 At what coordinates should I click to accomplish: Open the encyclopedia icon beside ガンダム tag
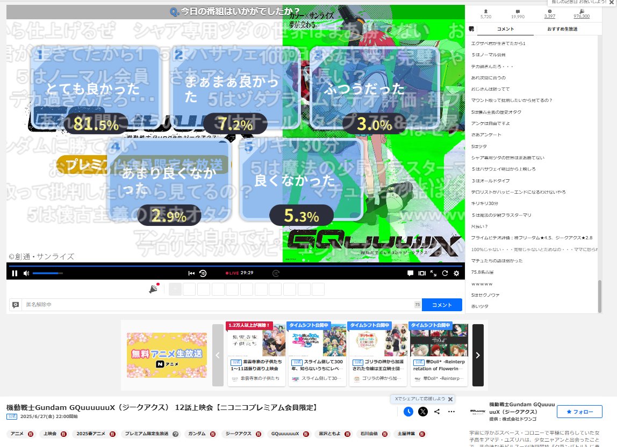pyautogui.click(x=212, y=434)
